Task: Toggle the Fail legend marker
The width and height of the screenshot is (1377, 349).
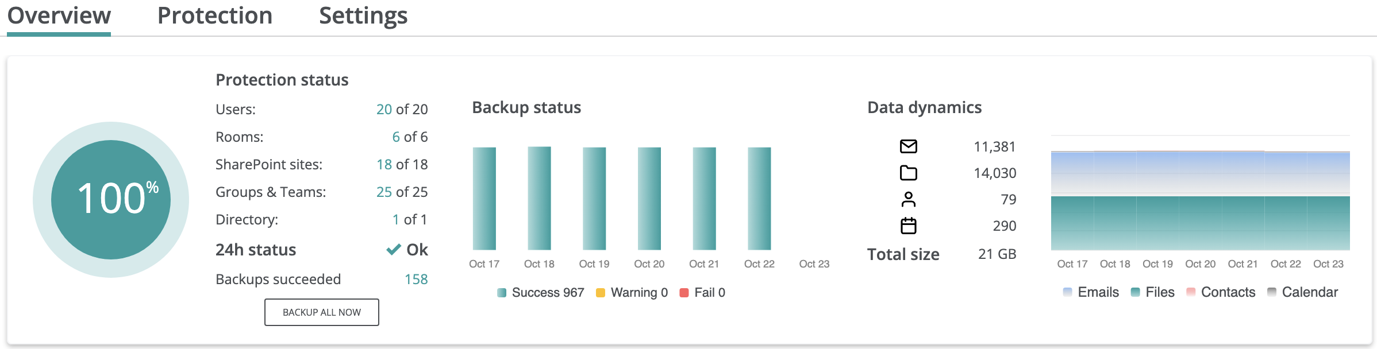Action: point(684,293)
